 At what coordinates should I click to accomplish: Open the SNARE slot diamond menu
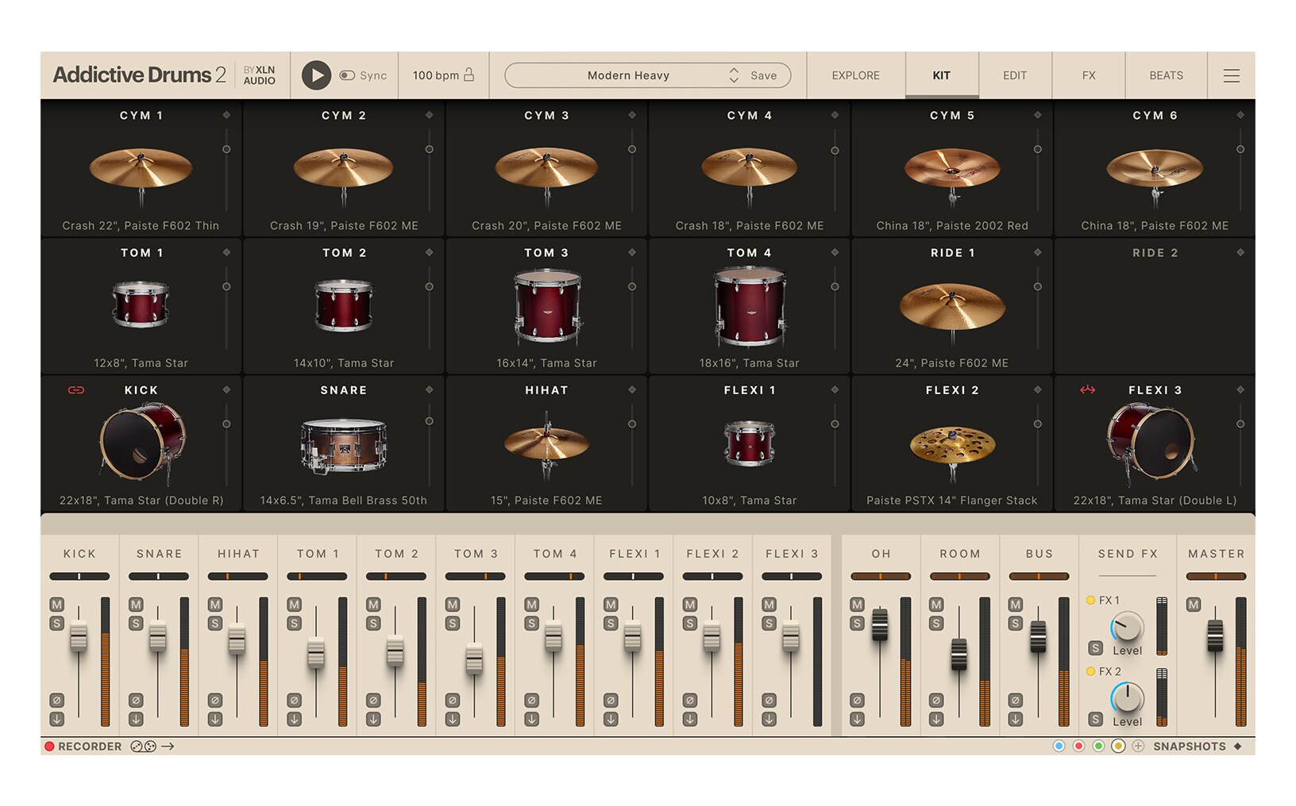[x=429, y=390]
